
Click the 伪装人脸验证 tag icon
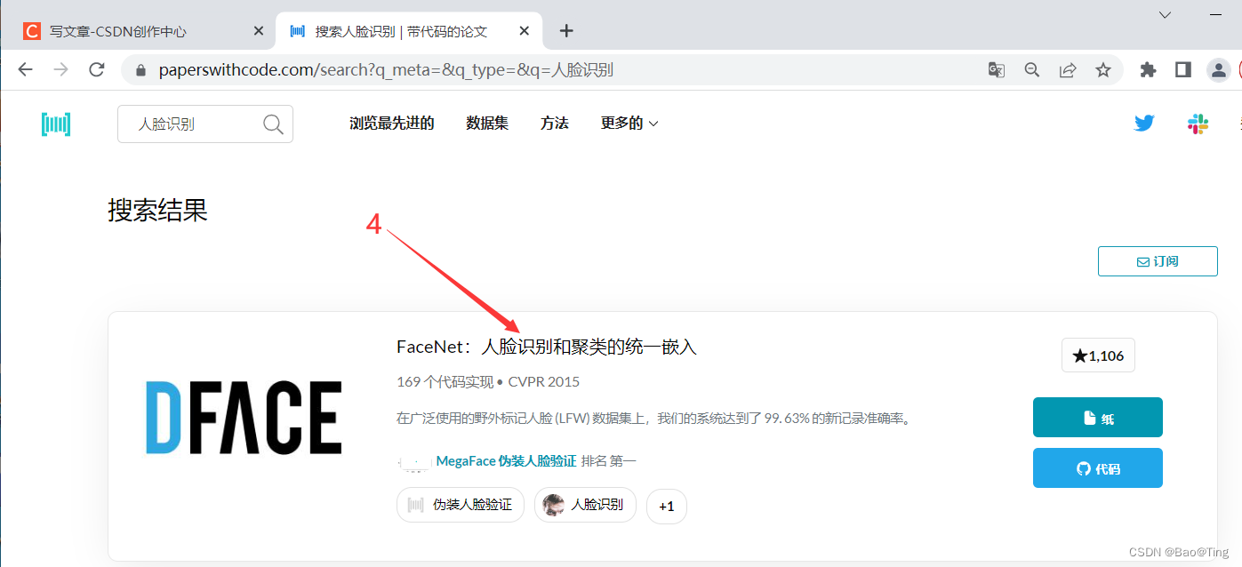415,505
